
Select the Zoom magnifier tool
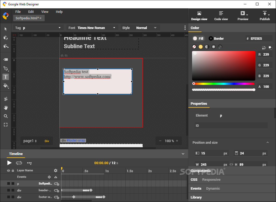(x=6, y=116)
